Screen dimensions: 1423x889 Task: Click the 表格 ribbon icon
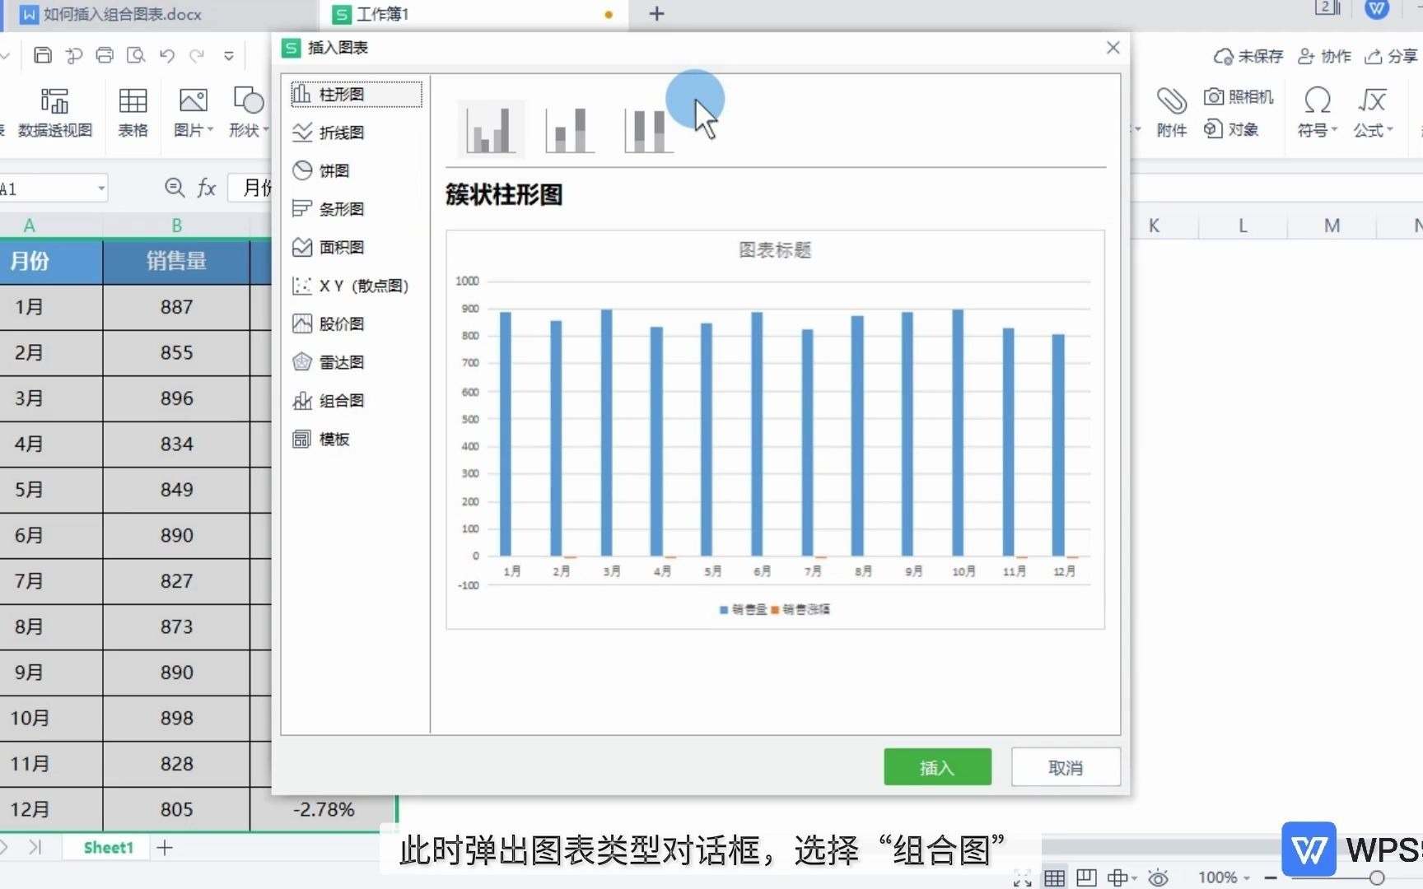pyautogui.click(x=133, y=113)
